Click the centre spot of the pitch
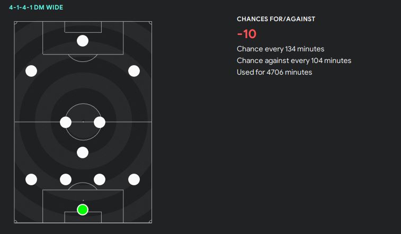401x234 pixels. (83, 122)
